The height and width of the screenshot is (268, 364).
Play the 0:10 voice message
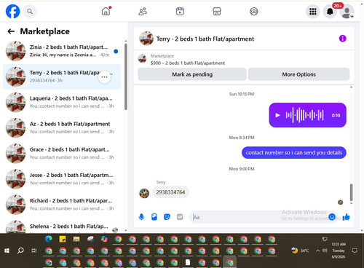pos(277,115)
